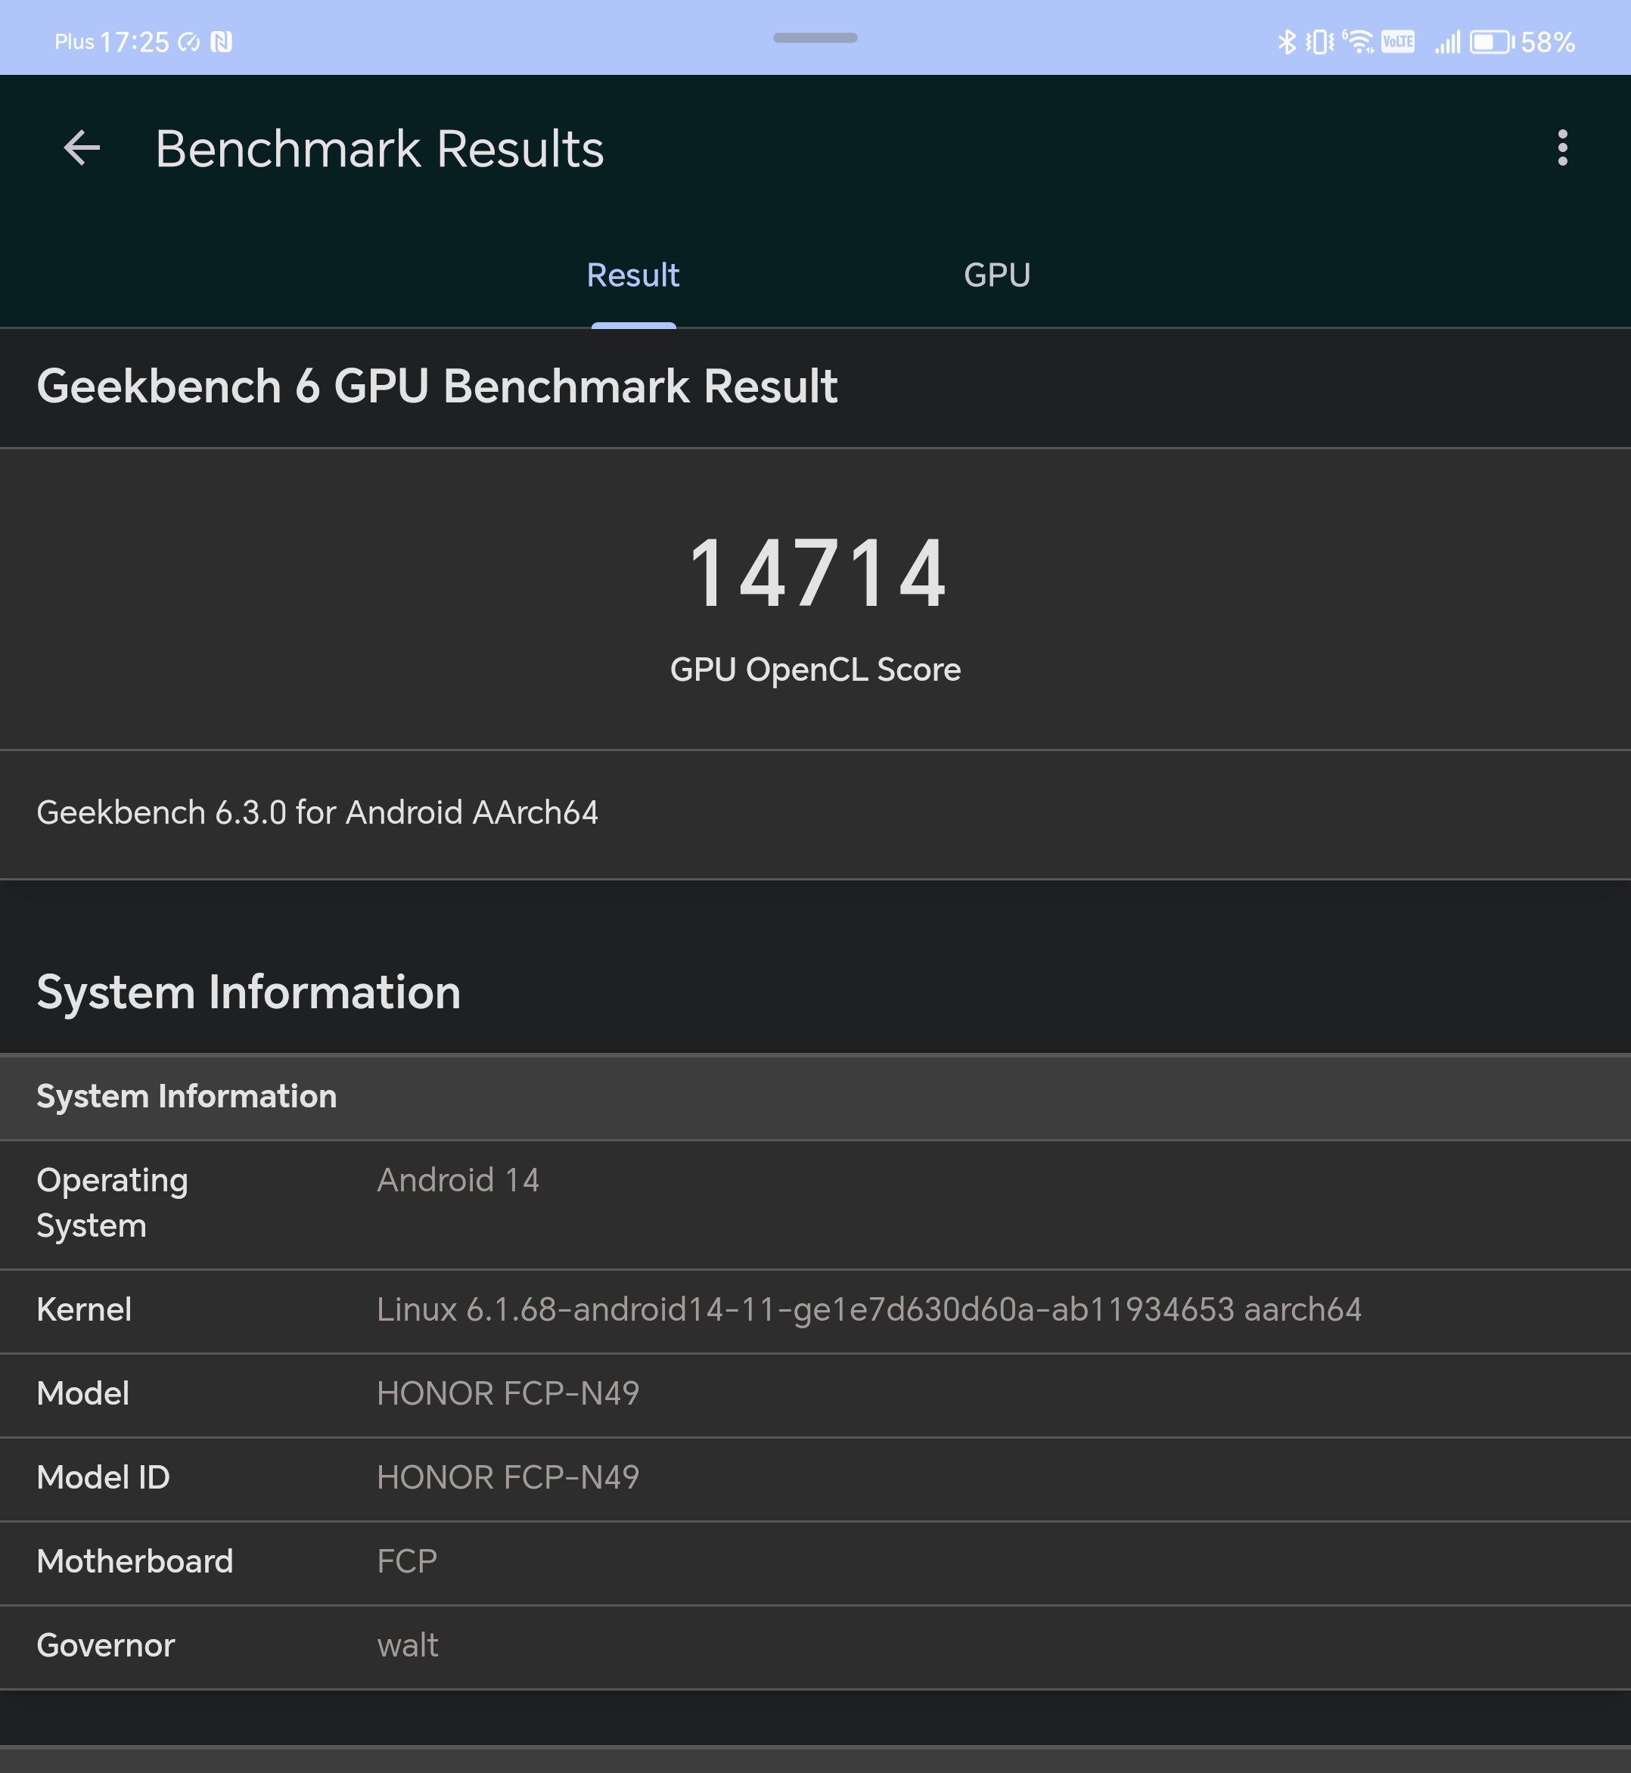Tap the NFC icon in status bar
Screen dimensions: 1631x1773
click(222, 42)
